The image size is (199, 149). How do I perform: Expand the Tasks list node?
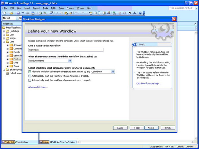click(x=8, y=66)
